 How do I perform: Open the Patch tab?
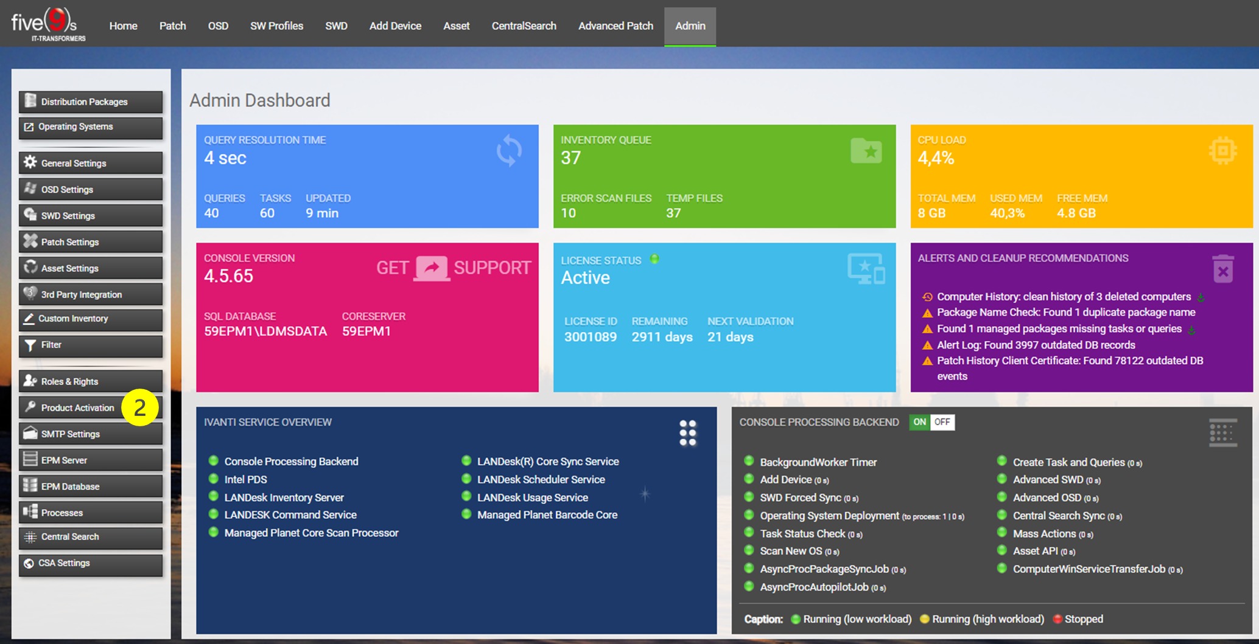(x=172, y=26)
